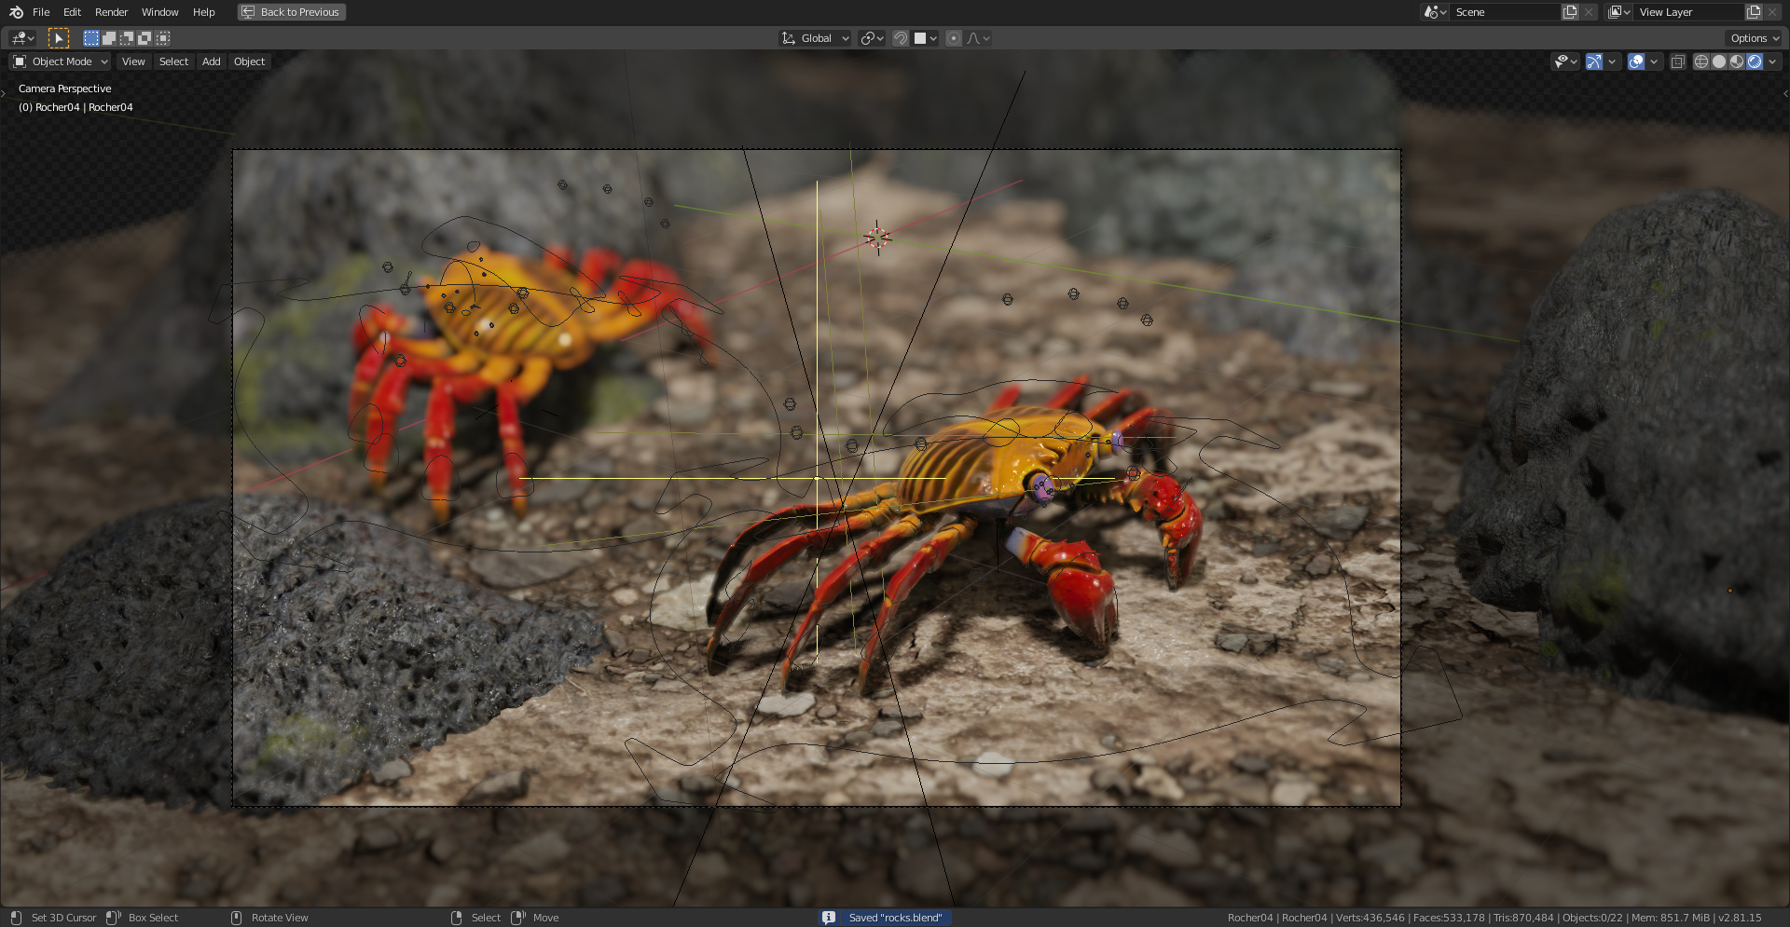This screenshot has height=927, width=1790.
Task: Click Back to Previous button
Action: tap(292, 12)
